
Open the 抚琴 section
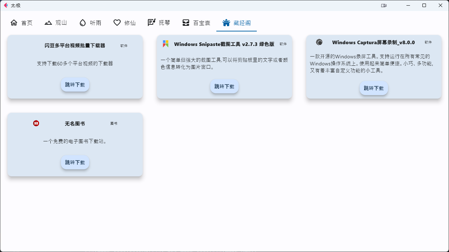[x=159, y=22]
